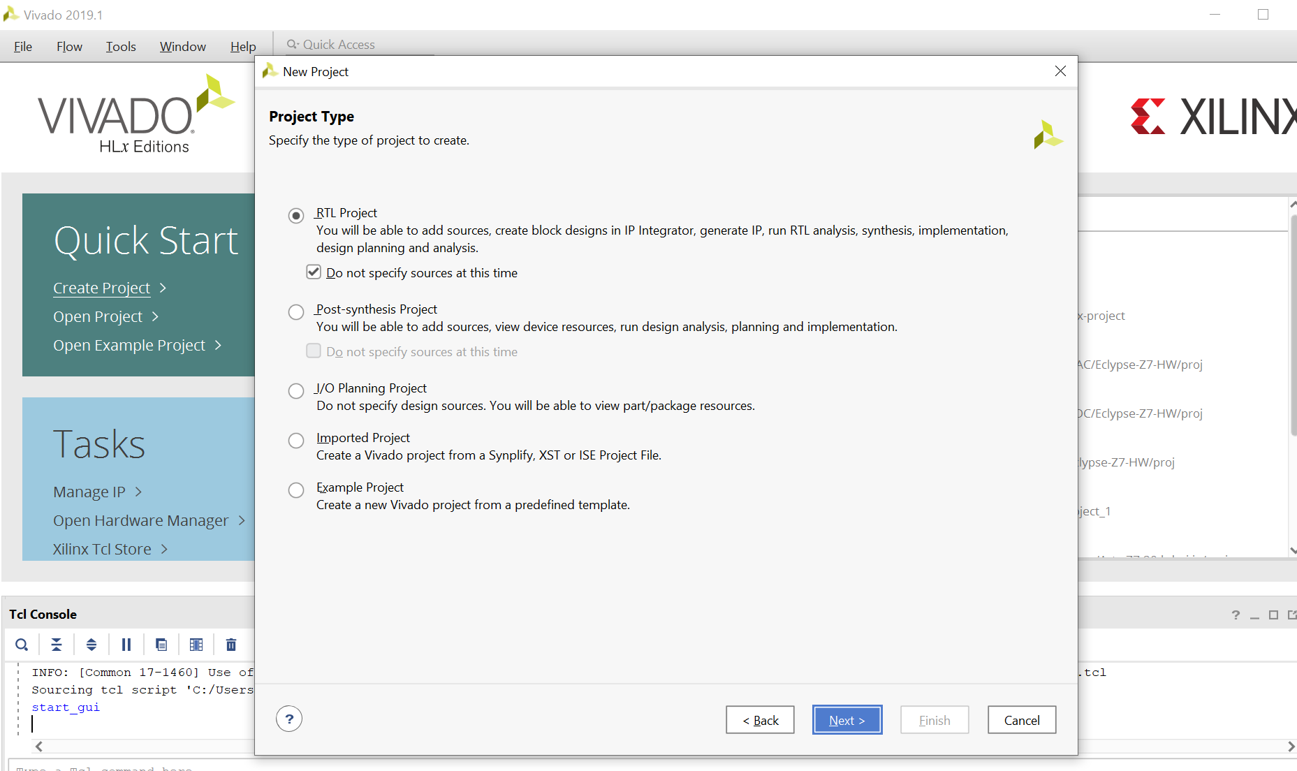Click the Quick Access search field
This screenshot has height=771, width=1297.
click(360, 45)
